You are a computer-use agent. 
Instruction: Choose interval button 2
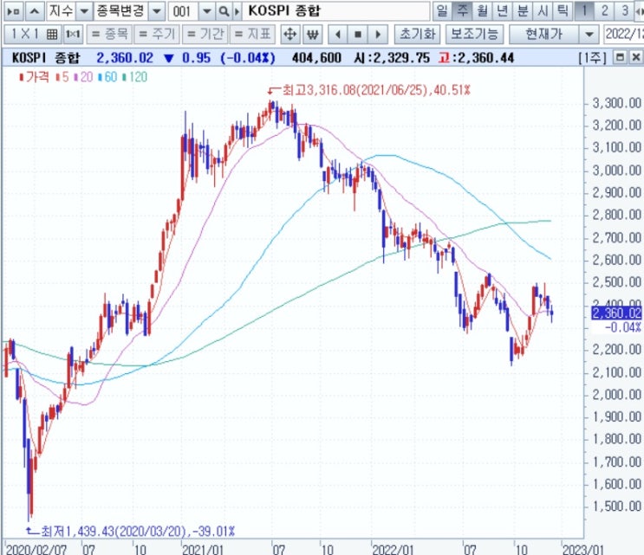coord(605,11)
